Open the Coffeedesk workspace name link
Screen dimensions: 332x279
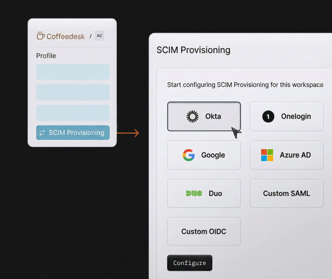click(65, 37)
